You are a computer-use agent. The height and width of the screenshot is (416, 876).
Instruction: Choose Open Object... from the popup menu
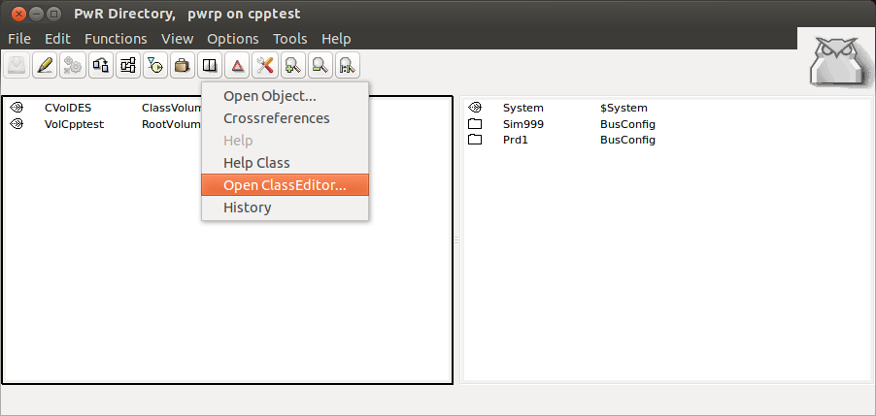(285, 96)
